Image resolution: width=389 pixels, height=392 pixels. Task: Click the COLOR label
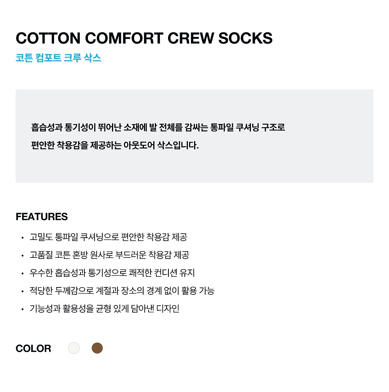[33, 348]
